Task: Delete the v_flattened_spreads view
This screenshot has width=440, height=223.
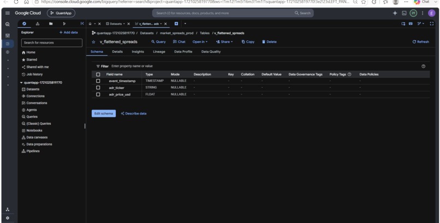Action: (x=269, y=42)
